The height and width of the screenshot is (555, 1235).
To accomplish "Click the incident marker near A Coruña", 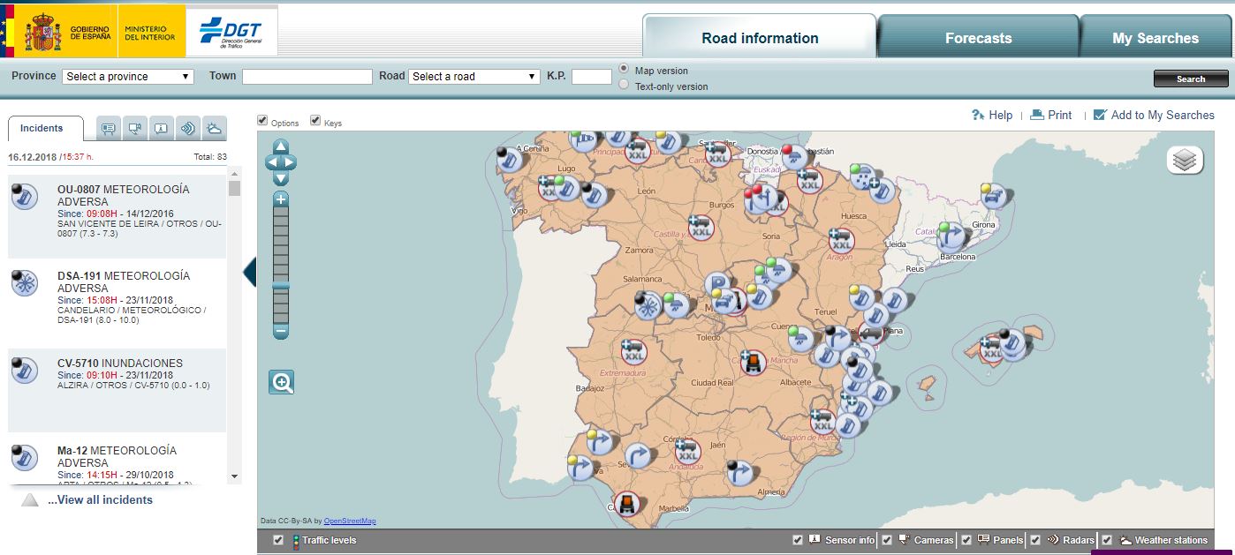I will coord(509,161).
